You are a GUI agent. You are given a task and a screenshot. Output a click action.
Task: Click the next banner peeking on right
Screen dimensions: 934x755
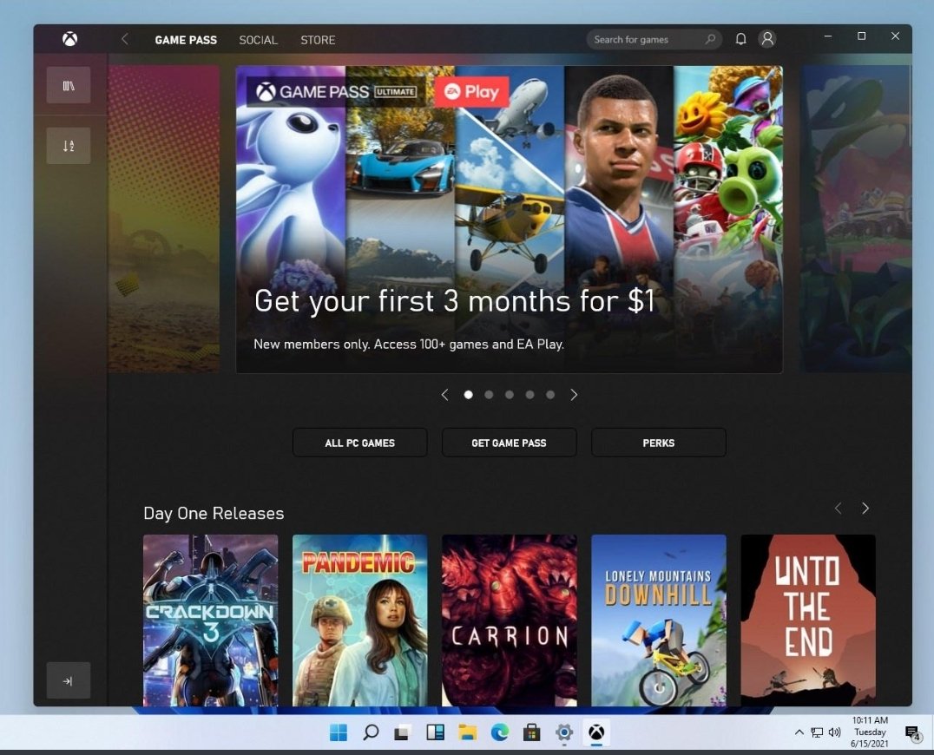coord(856,219)
